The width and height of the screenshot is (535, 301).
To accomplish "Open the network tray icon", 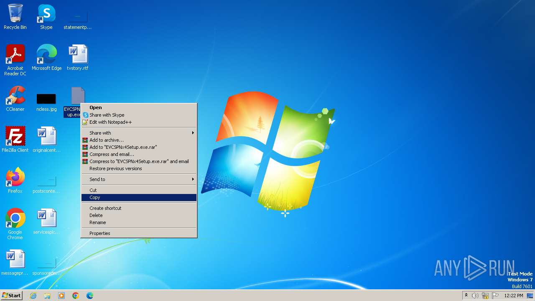I will (x=485, y=296).
